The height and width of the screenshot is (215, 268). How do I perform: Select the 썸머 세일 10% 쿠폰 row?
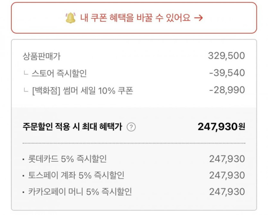pyautogui.click(x=82, y=91)
